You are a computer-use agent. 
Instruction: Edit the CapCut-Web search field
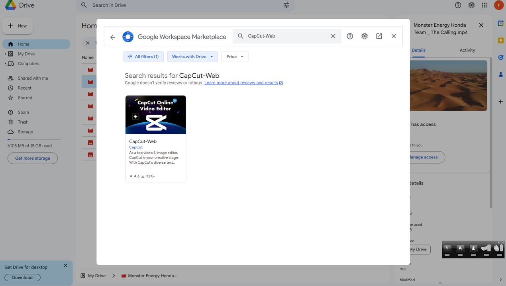point(287,36)
